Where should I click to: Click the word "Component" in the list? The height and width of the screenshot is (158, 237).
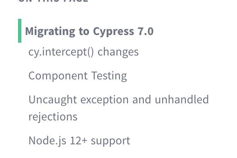(58, 76)
